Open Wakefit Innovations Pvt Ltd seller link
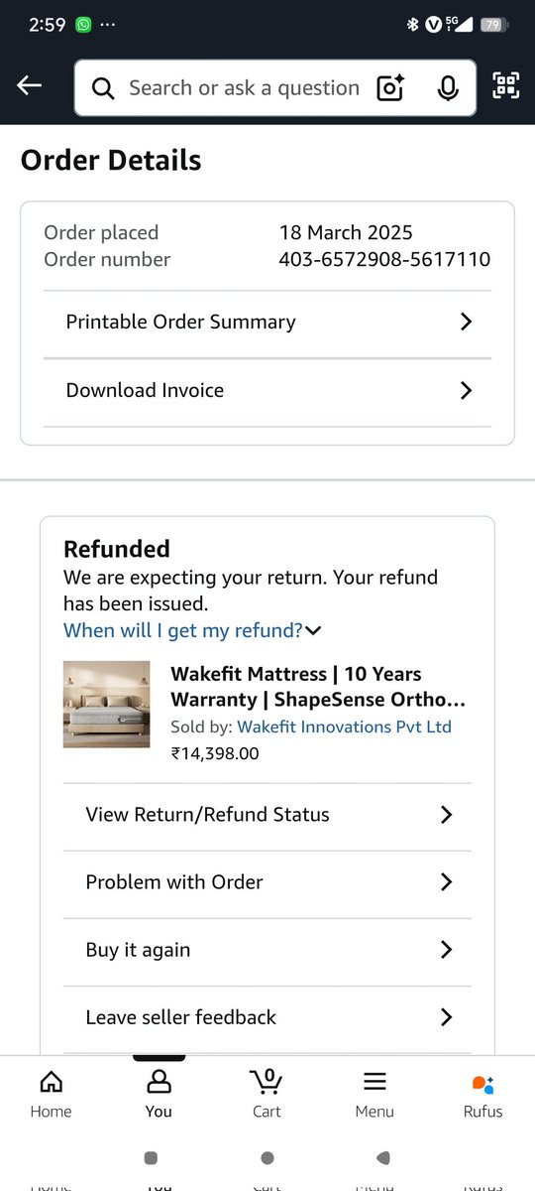This screenshot has width=535, height=1191. point(344,727)
